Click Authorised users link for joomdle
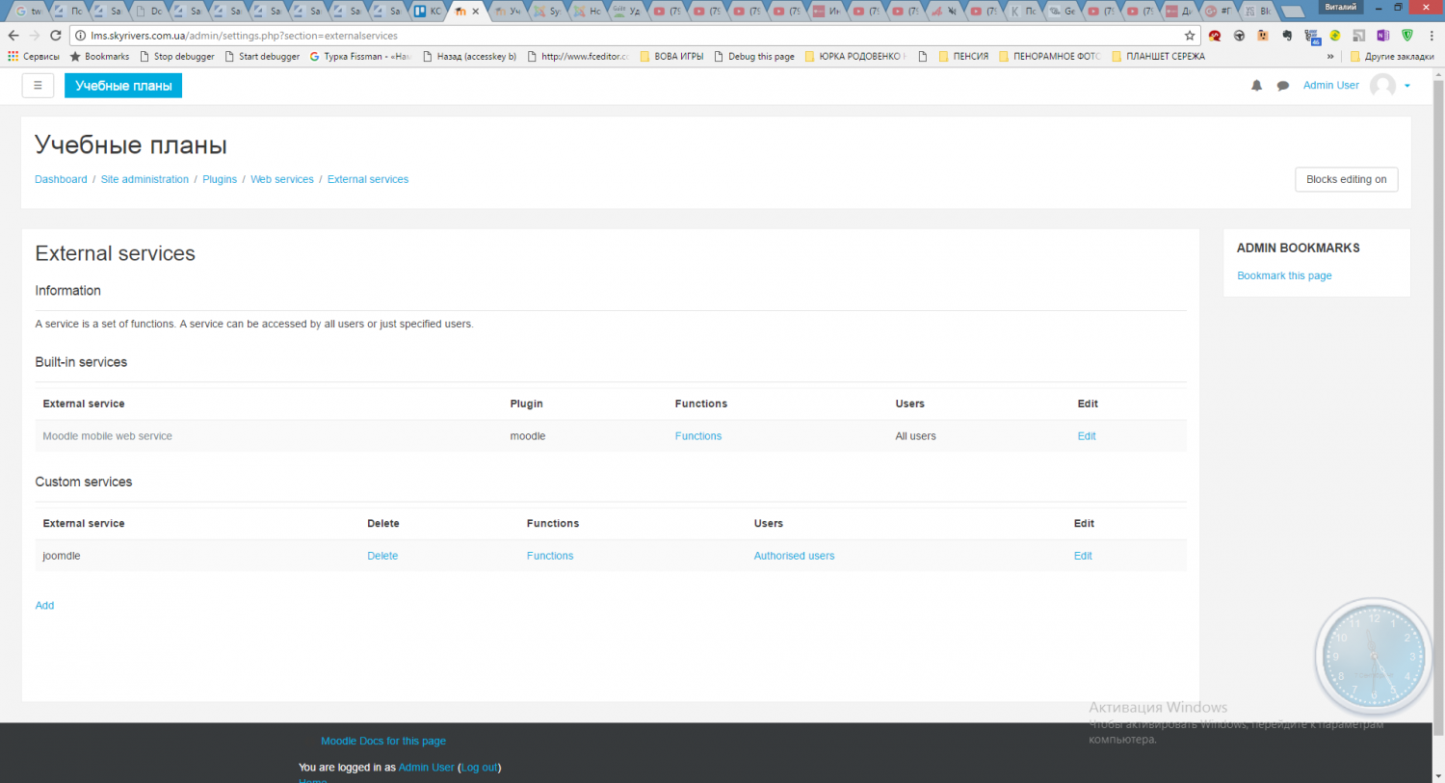This screenshot has height=783, width=1445. (794, 556)
